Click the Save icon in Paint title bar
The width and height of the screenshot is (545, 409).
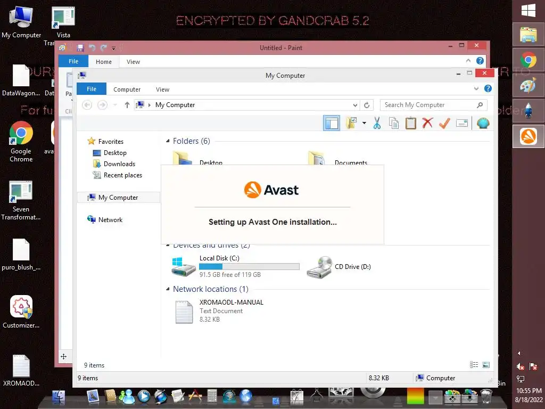80,47
